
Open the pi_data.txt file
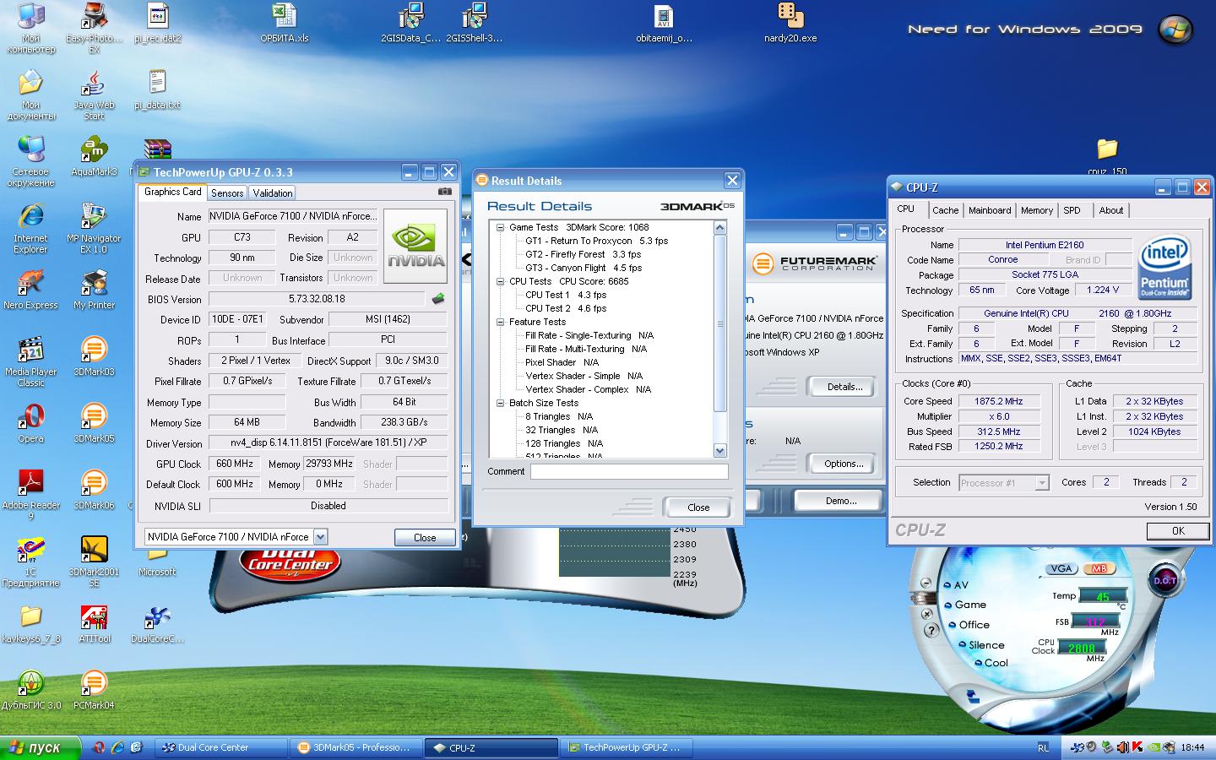157,90
